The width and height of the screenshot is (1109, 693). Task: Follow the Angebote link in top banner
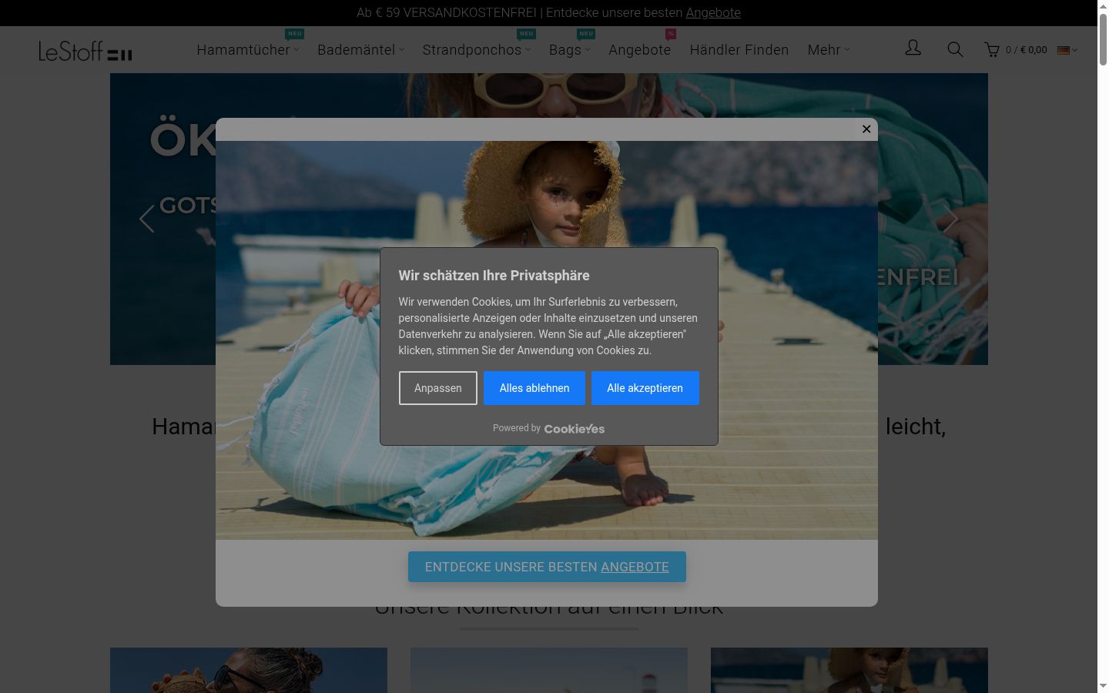[x=713, y=12]
